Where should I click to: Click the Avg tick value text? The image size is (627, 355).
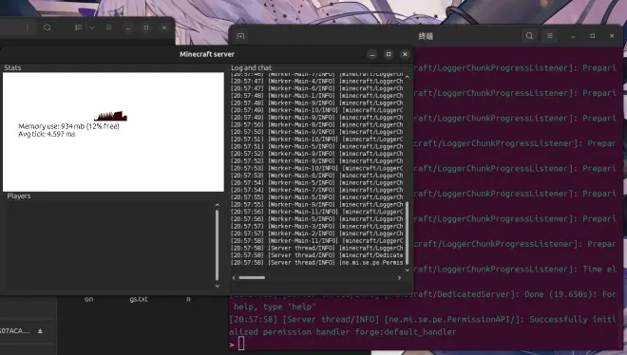click(x=47, y=134)
